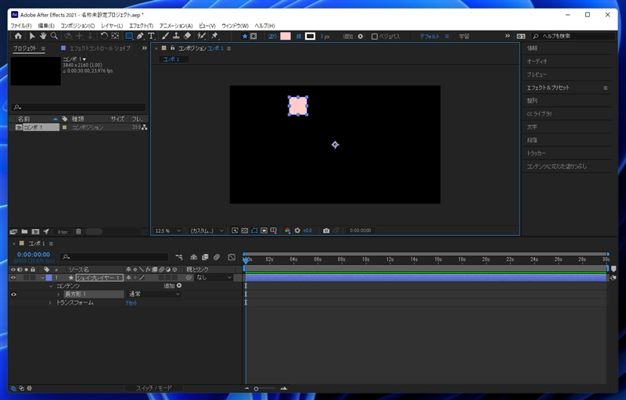This screenshot has height=400, width=626.
Task: Hide the シェイプレイヤー 1 layer with its eye icon
Action: coord(13,277)
